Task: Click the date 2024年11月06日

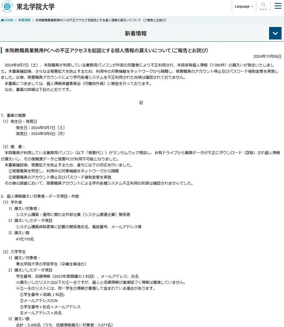Action: pyautogui.click(x=267, y=56)
